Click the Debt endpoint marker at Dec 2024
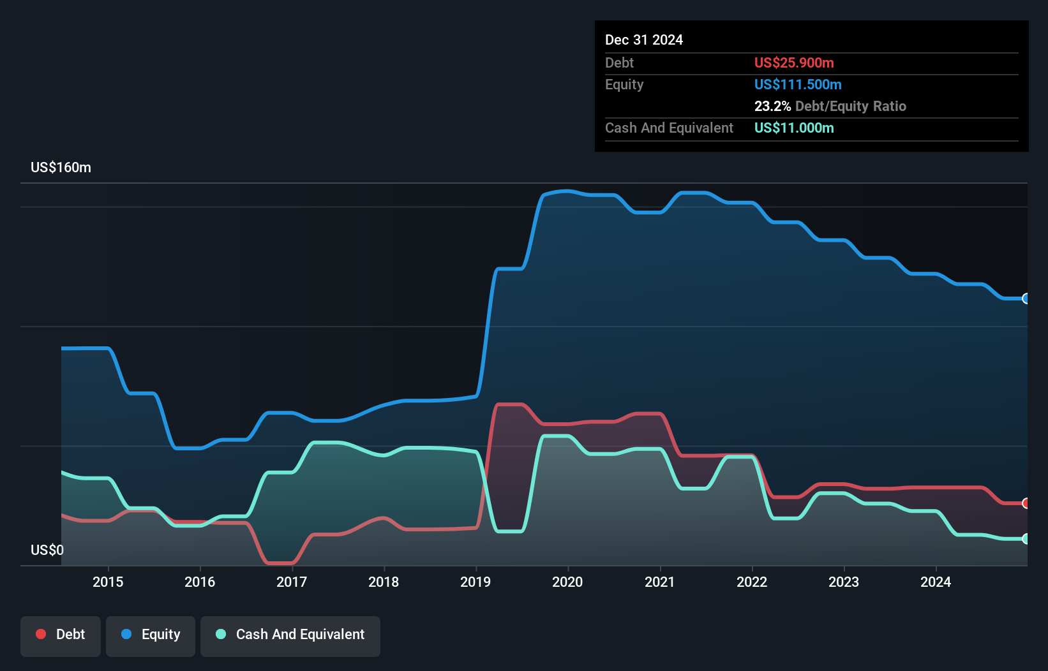The width and height of the screenshot is (1048, 671). (x=1026, y=503)
